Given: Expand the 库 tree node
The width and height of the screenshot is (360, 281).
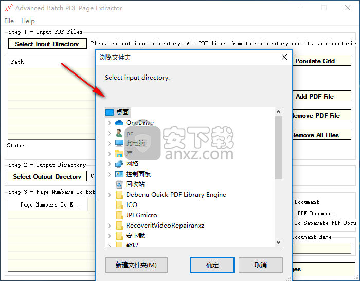Looking at the screenshot, I should tap(110, 154).
